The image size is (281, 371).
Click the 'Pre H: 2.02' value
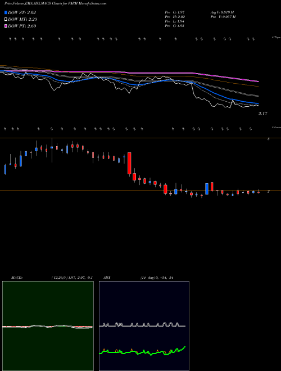175,17
